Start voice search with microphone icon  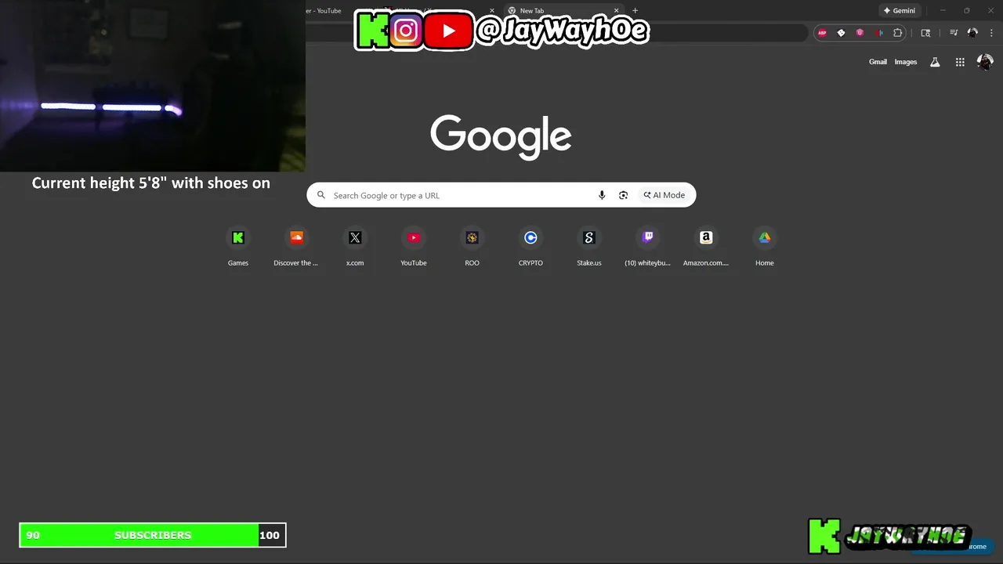coord(602,195)
